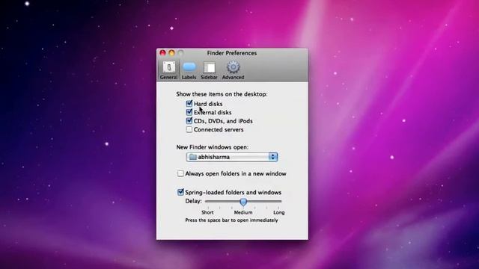Uncheck the Hard disks checkbox
Image resolution: width=479 pixels, height=269 pixels.
(x=189, y=104)
